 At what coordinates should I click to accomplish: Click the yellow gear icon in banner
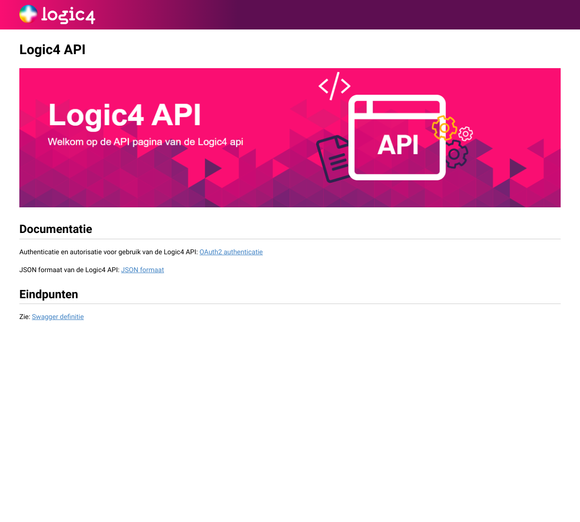[444, 128]
